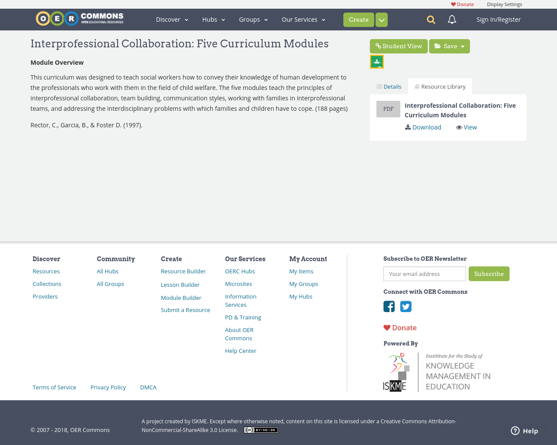The height and width of the screenshot is (445, 557).
Task: Expand the Hubs dropdown menu
Action: [212, 19]
